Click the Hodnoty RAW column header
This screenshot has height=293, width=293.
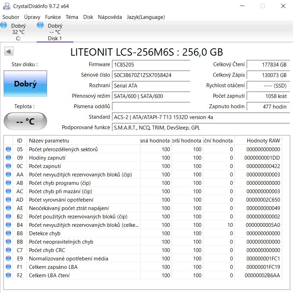[x=258, y=140]
